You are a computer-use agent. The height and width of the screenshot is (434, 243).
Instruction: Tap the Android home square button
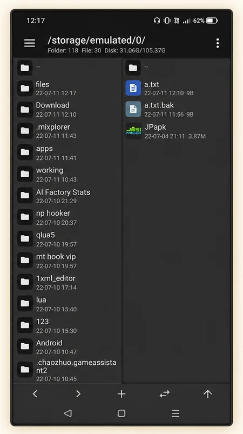[x=122, y=413]
